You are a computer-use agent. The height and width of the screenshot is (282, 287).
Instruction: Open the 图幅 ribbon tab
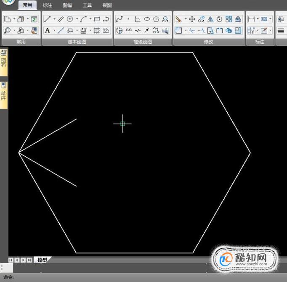click(x=67, y=5)
